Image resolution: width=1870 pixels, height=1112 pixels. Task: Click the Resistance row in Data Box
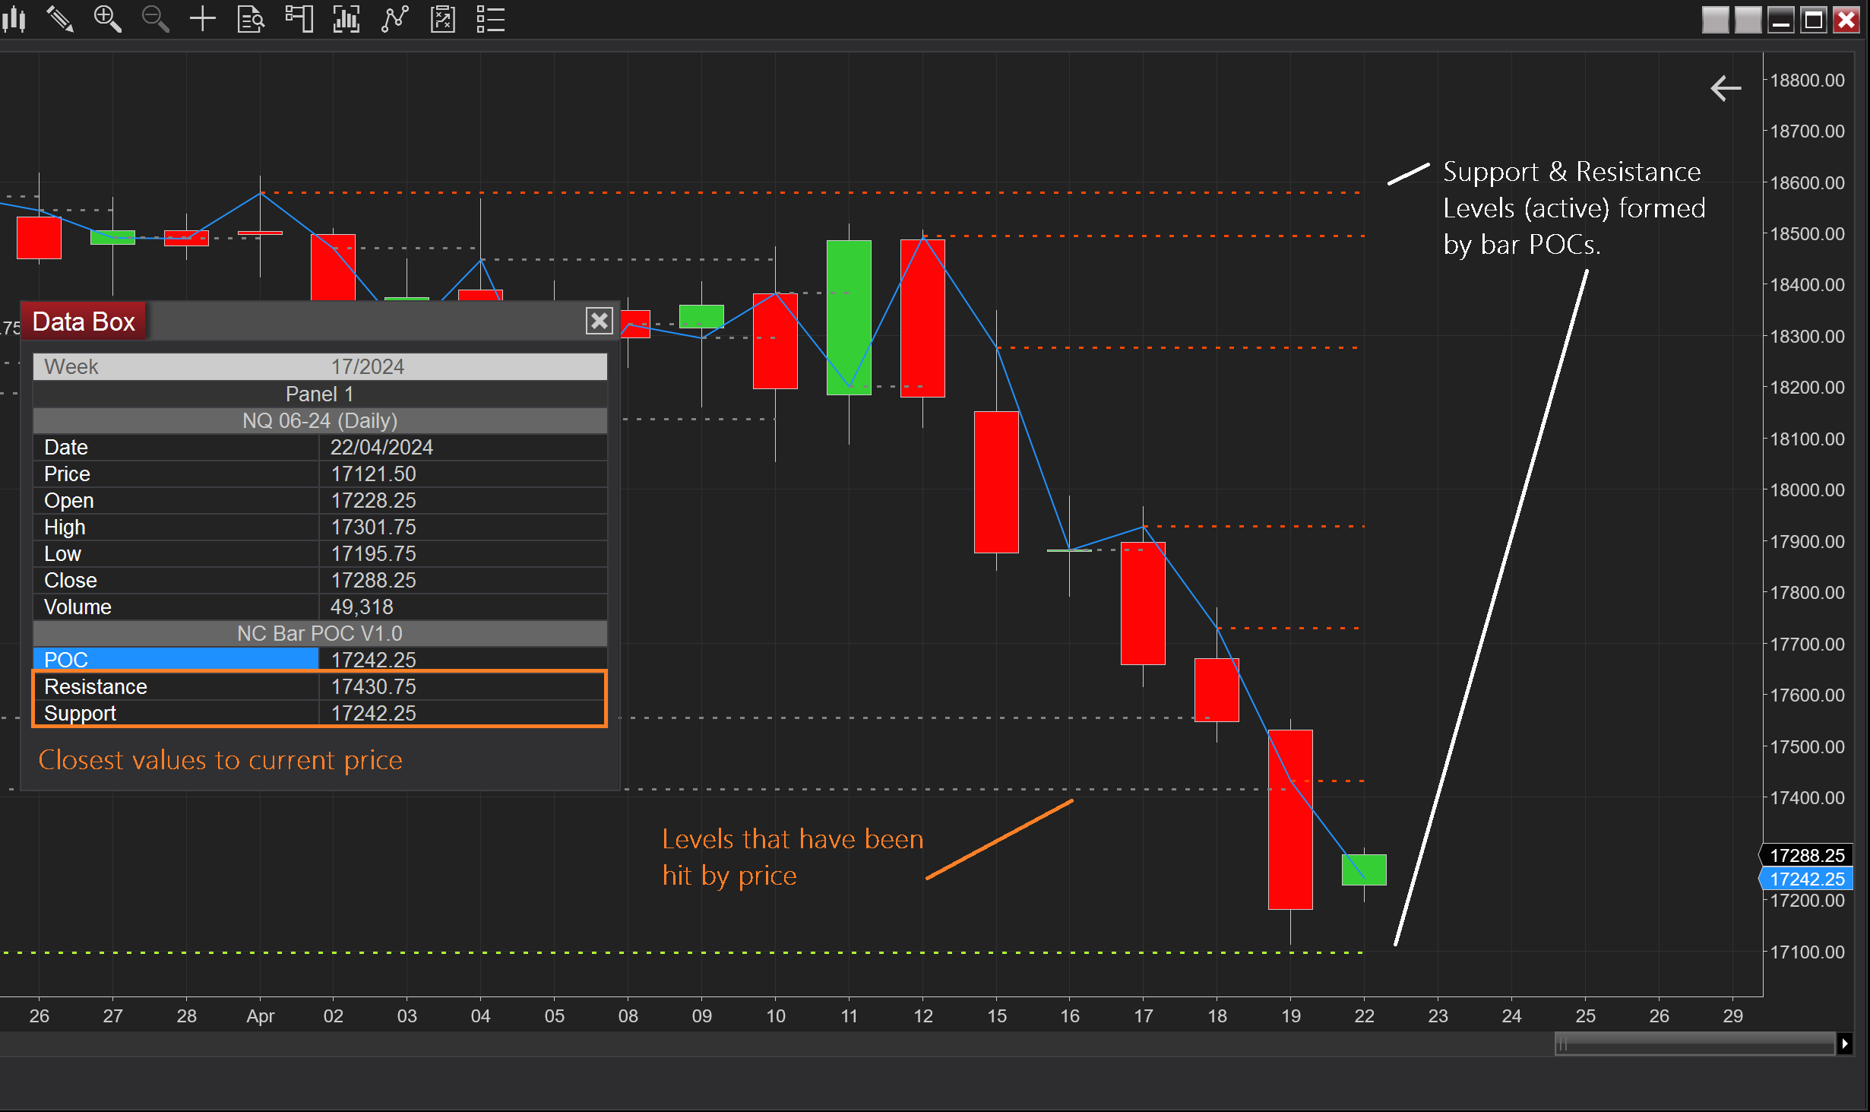[x=319, y=686]
